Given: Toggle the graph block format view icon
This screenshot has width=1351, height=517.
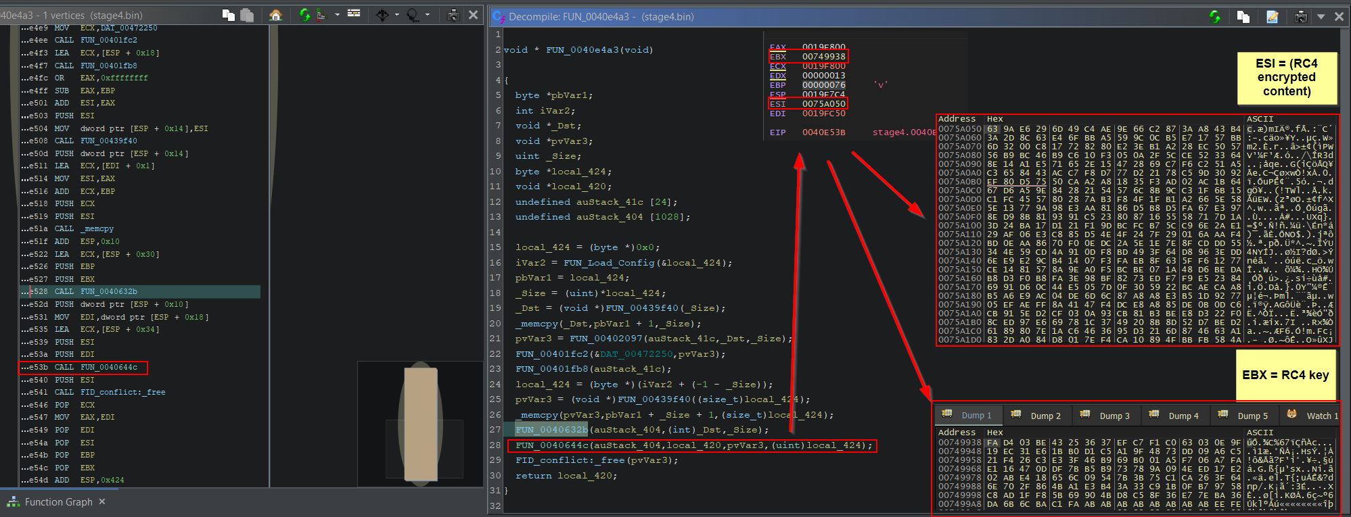Looking at the screenshot, I should pos(354,14).
